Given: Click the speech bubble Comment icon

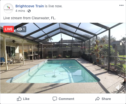Looking at the screenshot, I should (x=55, y=99).
